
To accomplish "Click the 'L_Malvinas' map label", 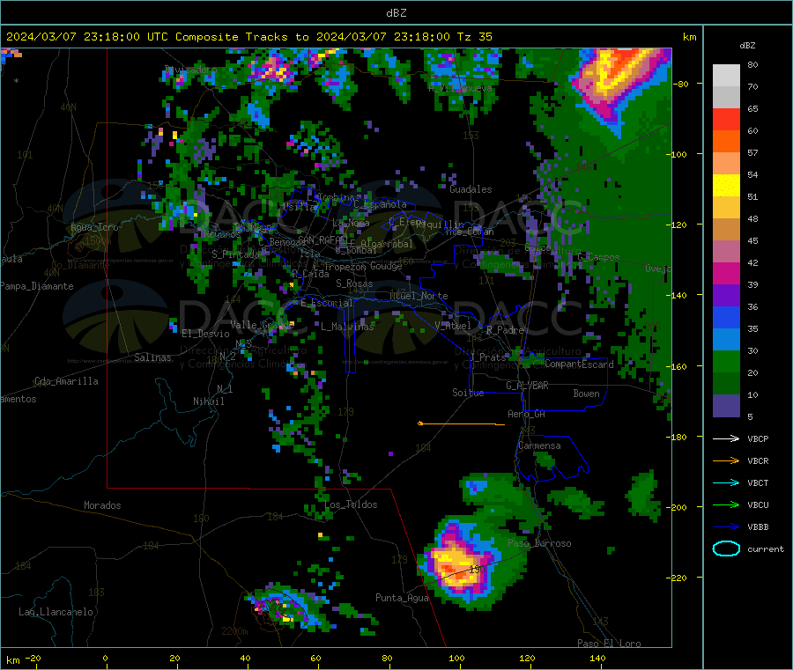I will pos(347,327).
